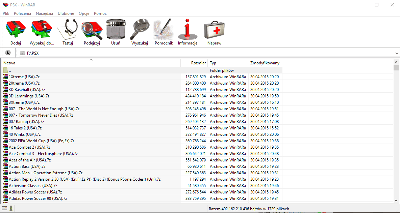
Task: Click the drive icon in status bar
Action: click(x=5, y=208)
